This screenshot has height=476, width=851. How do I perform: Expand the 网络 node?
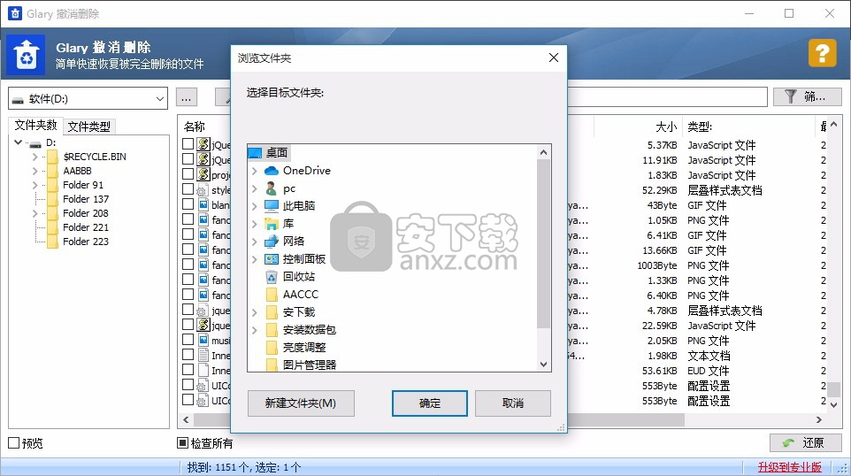pyautogui.click(x=254, y=241)
